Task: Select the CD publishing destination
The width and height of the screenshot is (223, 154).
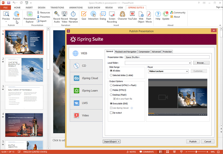Action: click(86, 66)
